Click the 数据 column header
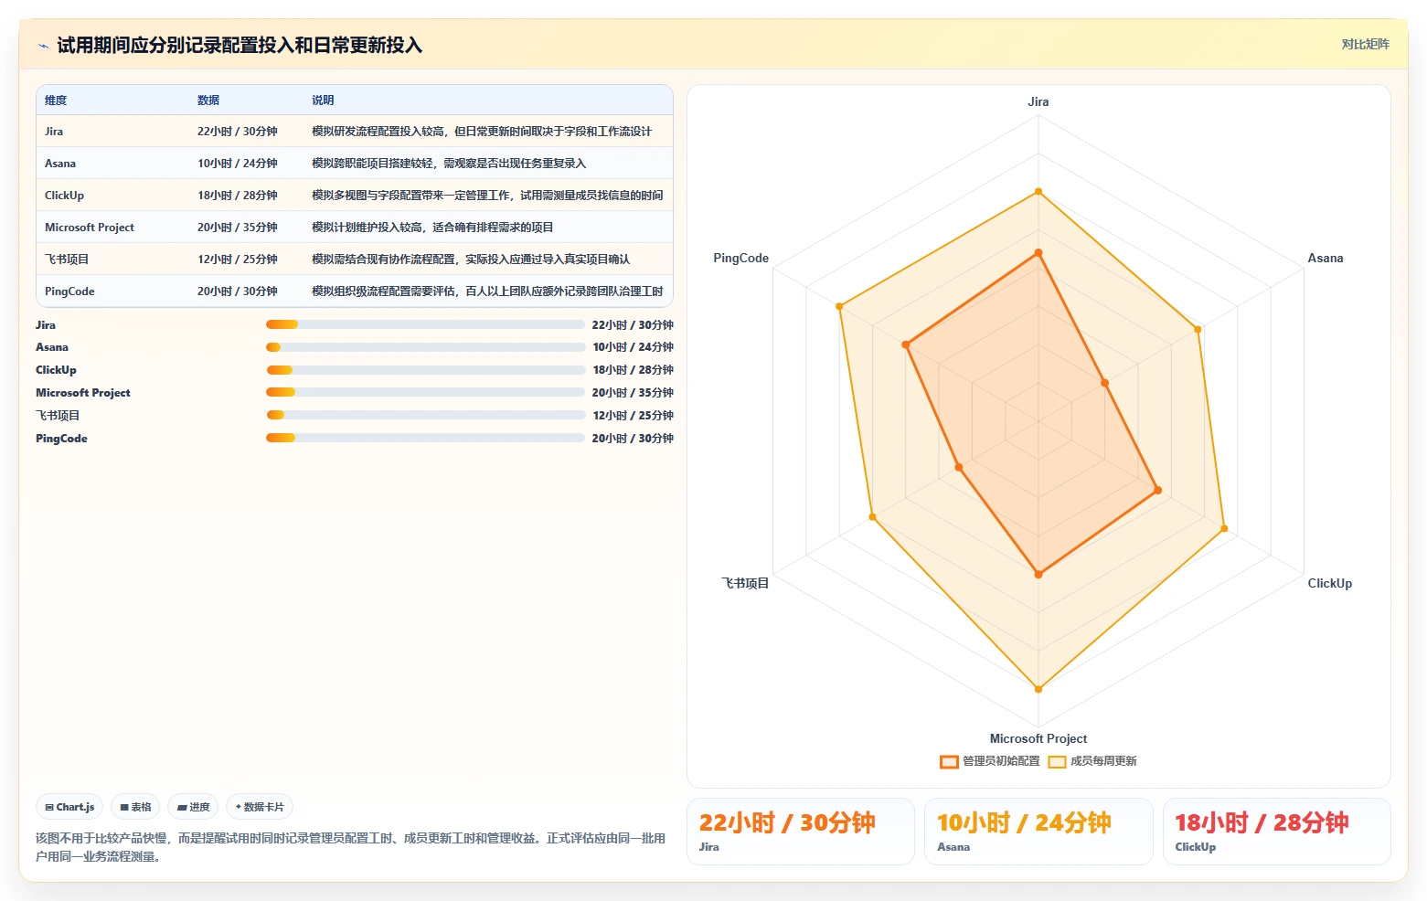1427x901 pixels. [x=208, y=101]
